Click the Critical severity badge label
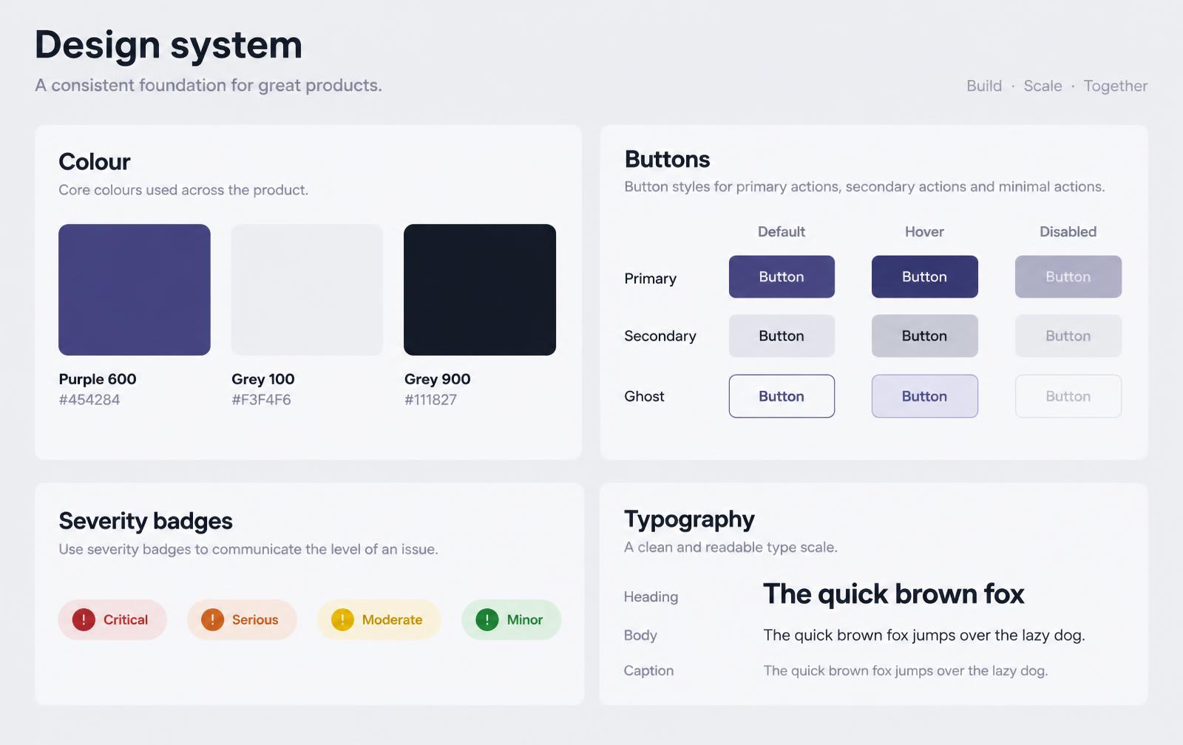Viewport: 1183px width, 745px height. coord(126,619)
